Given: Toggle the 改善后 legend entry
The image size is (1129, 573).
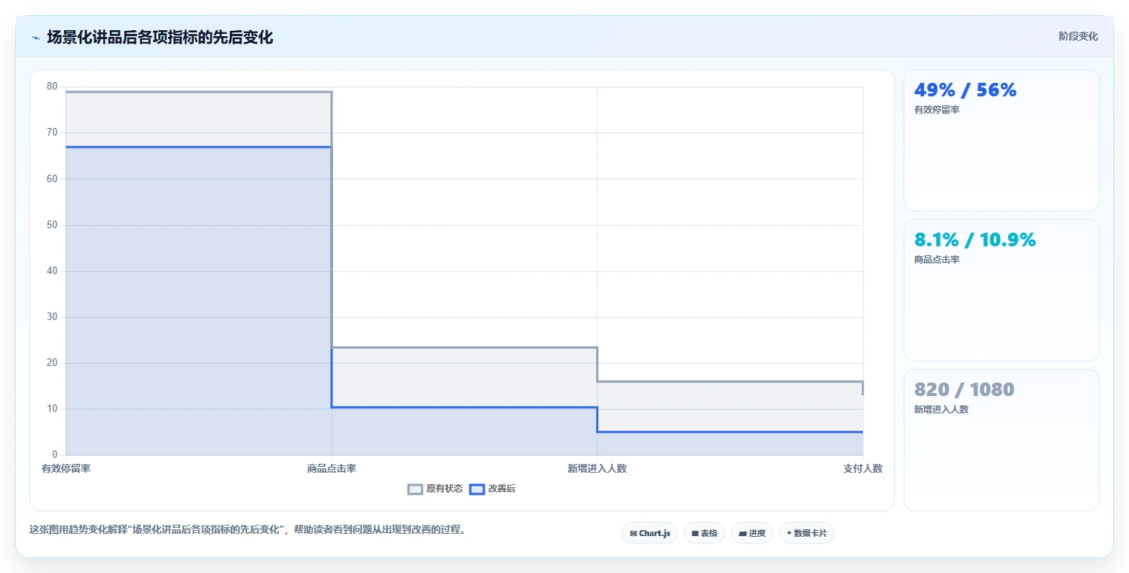Looking at the screenshot, I should tap(492, 489).
